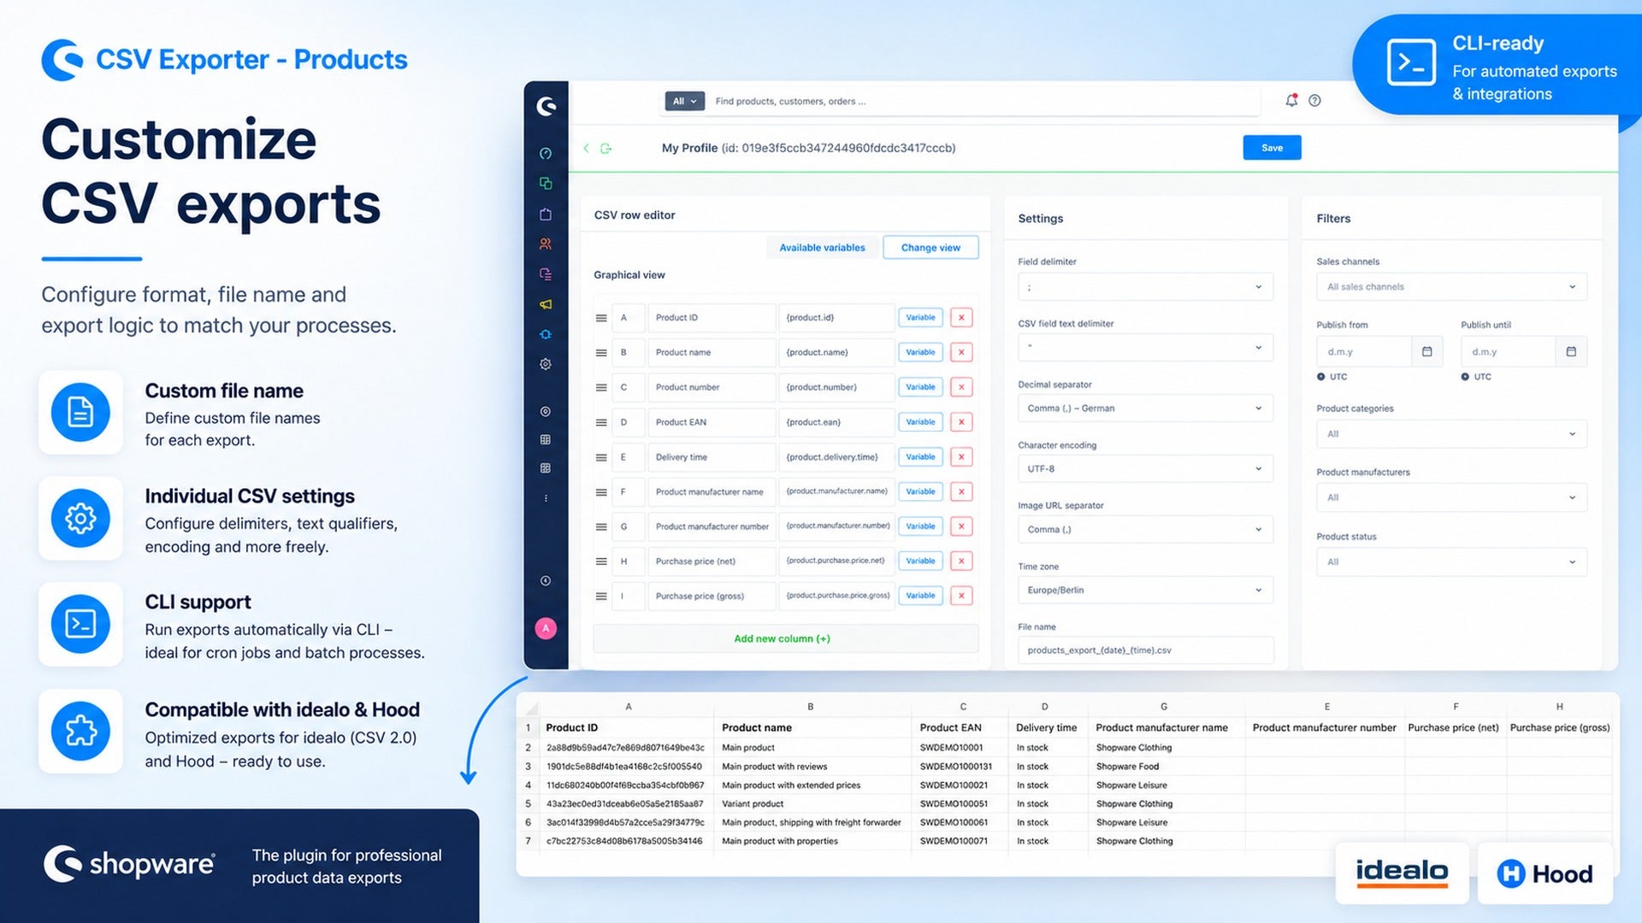Remove the Purchase price (gross) row
Image resolution: width=1642 pixels, height=923 pixels.
[961, 596]
